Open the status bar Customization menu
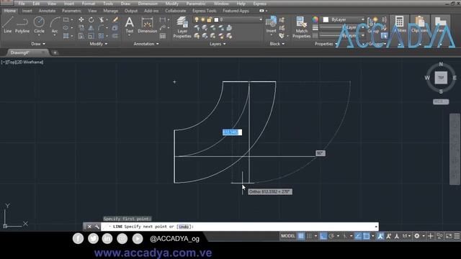Screen dimensions: 461x259 tap(457, 236)
